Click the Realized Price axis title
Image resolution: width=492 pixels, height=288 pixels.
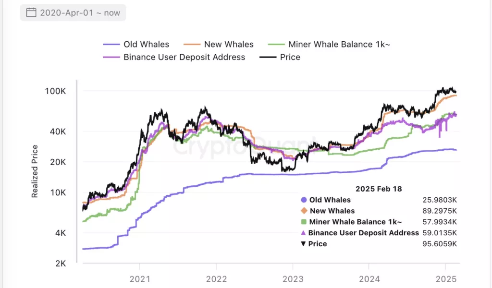click(x=35, y=171)
